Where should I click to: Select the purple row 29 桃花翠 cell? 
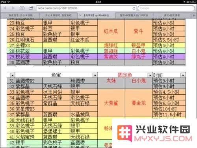pyautogui.click(x=24, y=56)
